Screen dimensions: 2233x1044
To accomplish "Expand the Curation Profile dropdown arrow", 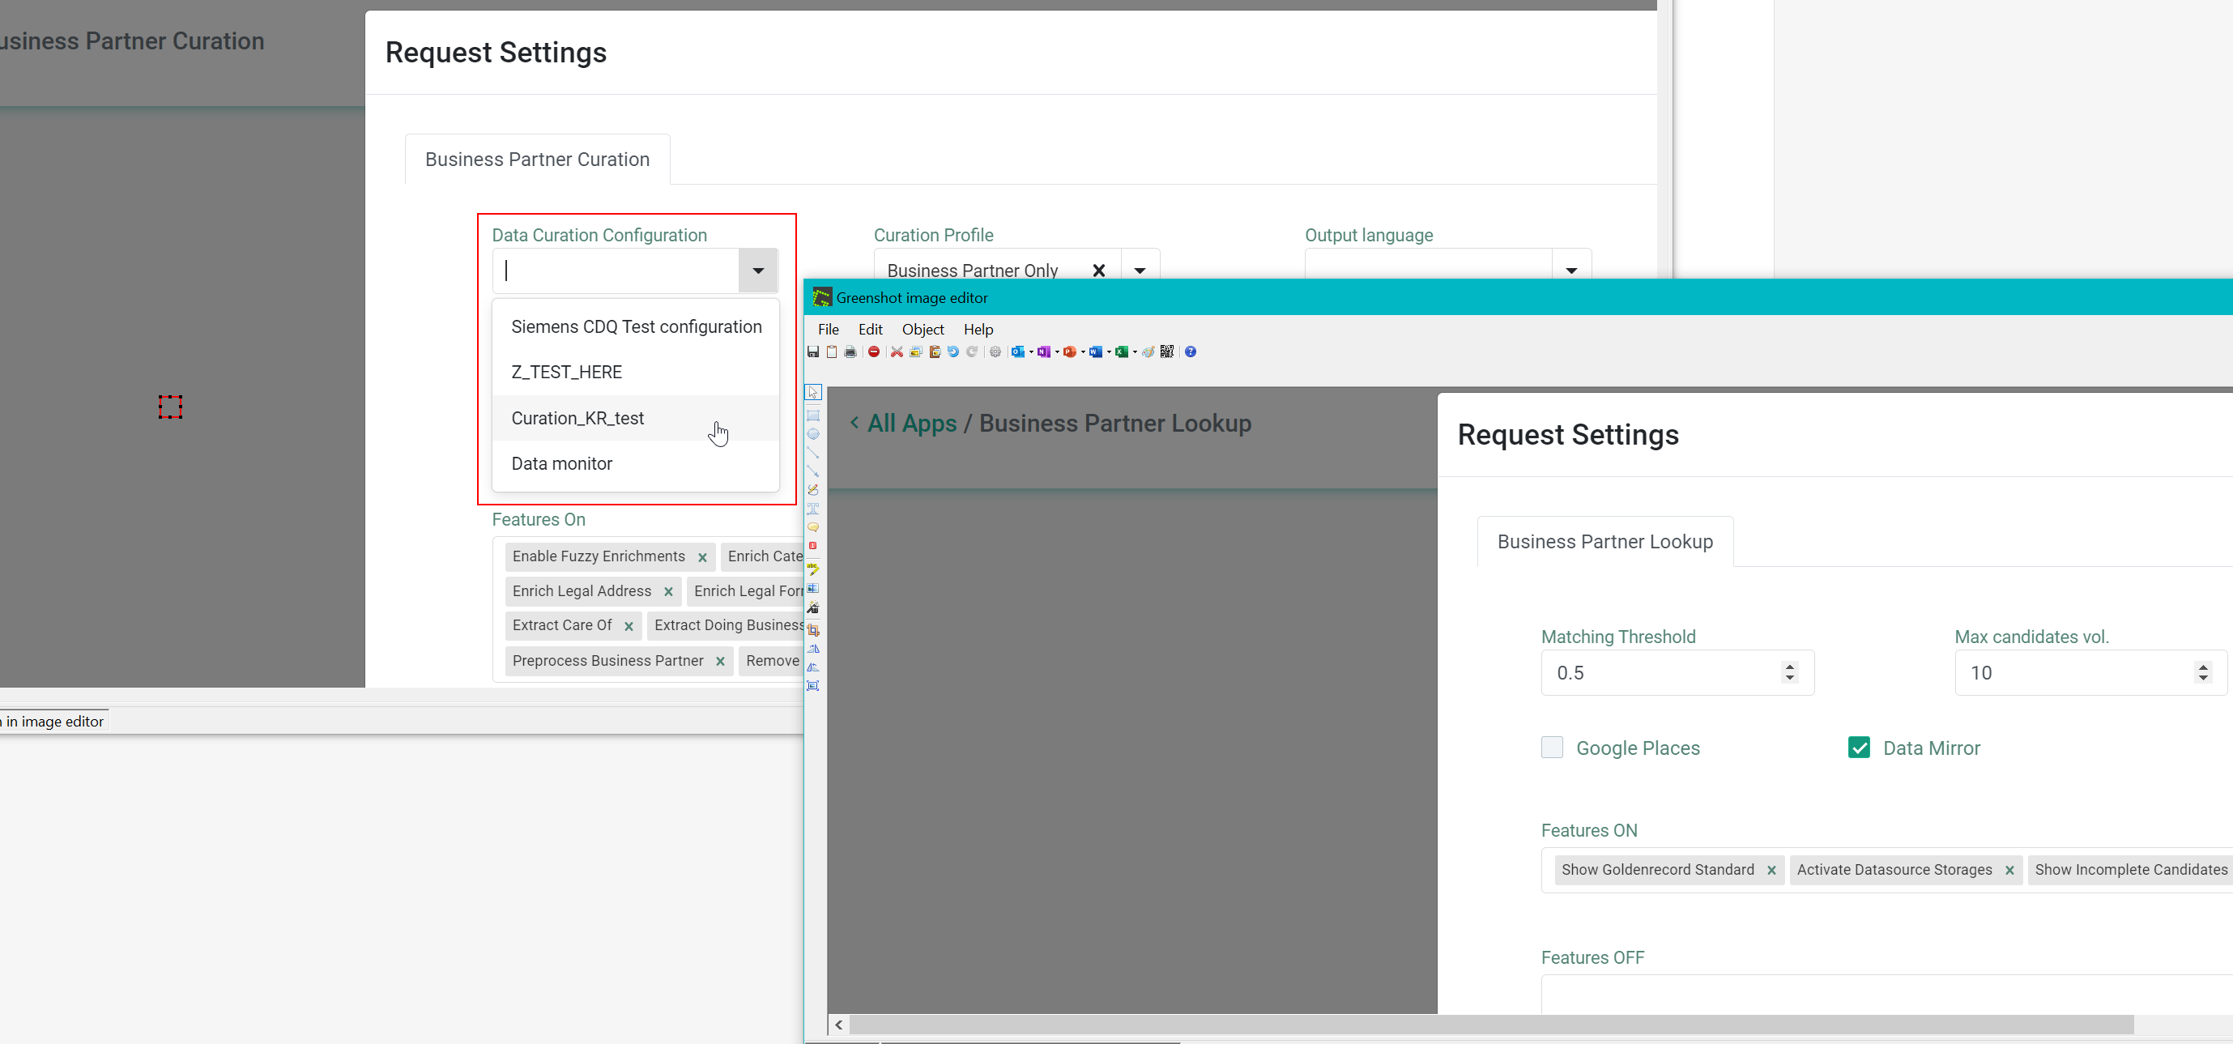I will (1140, 271).
